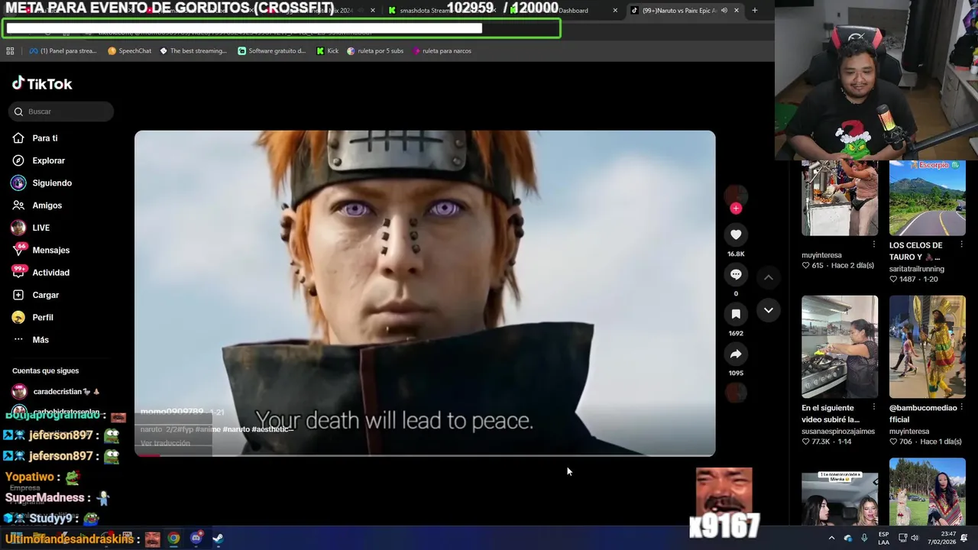Open options for En el siguiente video card
Image resolution: width=978 pixels, height=550 pixels.
click(x=874, y=407)
